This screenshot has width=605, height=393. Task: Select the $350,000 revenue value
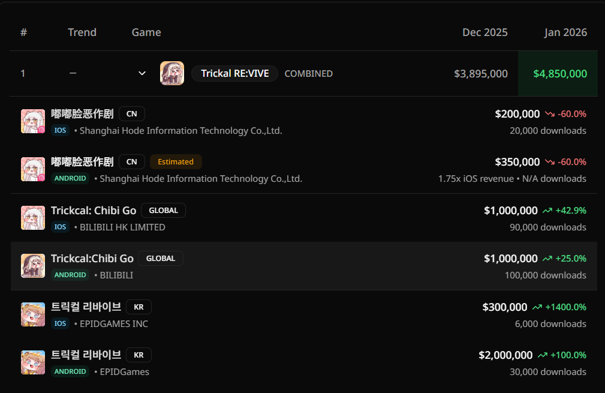point(517,162)
